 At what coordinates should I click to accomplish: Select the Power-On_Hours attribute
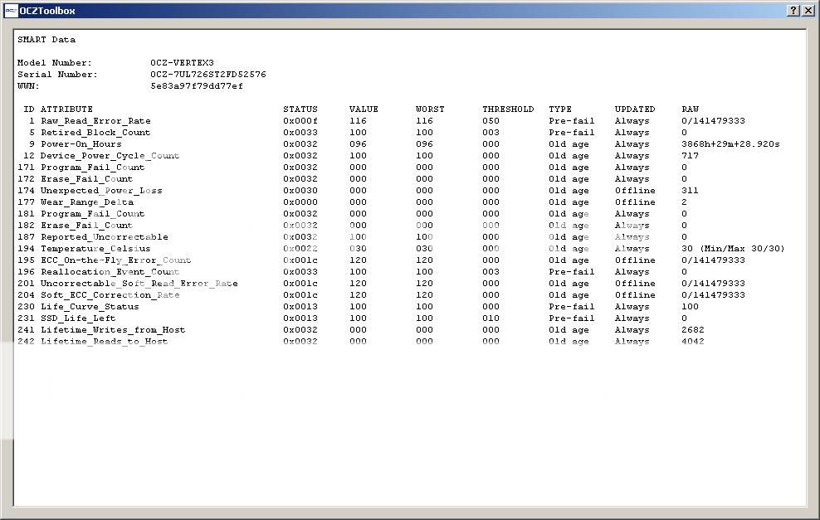point(81,143)
